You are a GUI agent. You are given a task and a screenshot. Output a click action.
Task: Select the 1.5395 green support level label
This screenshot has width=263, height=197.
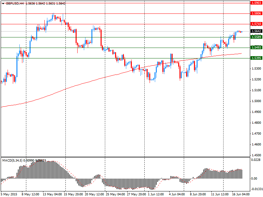(256, 58)
